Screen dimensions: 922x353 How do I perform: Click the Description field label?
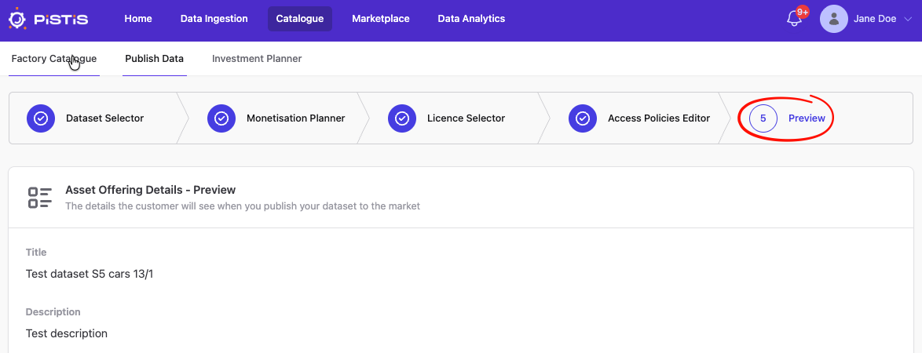[x=53, y=312]
